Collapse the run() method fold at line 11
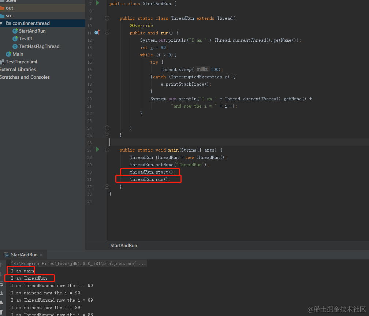 (107, 33)
